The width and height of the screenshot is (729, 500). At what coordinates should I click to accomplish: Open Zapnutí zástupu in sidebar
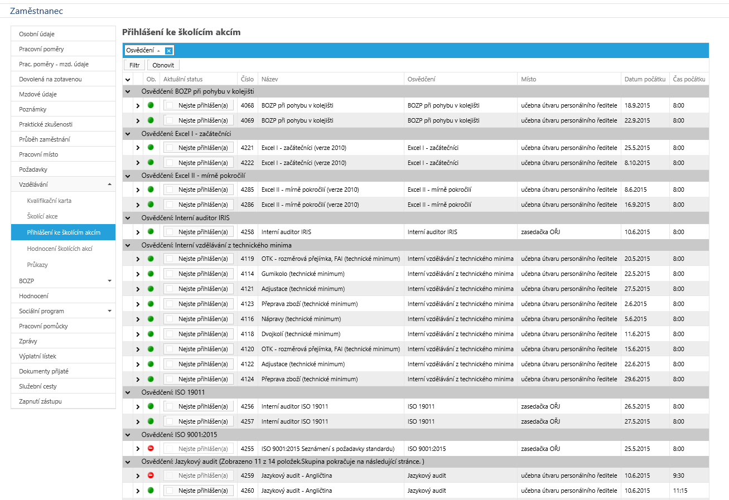click(x=63, y=401)
